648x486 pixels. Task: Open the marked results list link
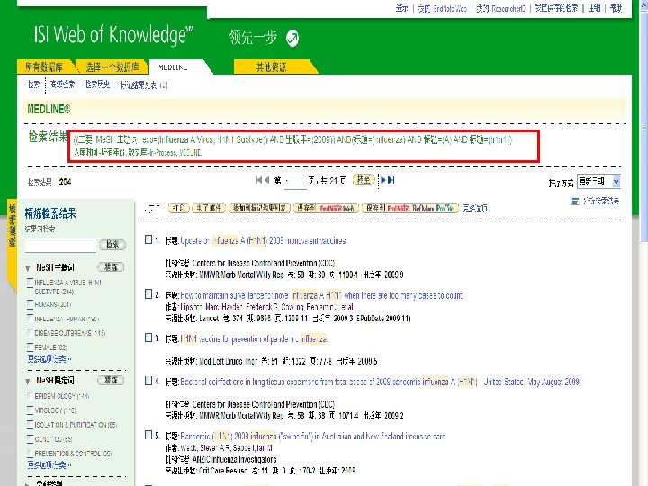coord(143,85)
